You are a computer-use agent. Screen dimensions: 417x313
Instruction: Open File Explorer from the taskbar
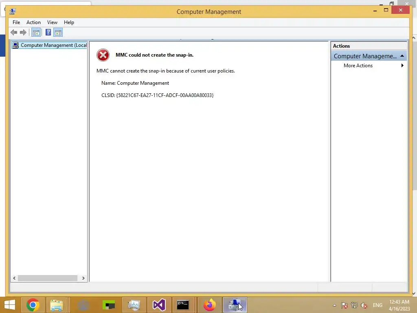pyautogui.click(x=56, y=305)
